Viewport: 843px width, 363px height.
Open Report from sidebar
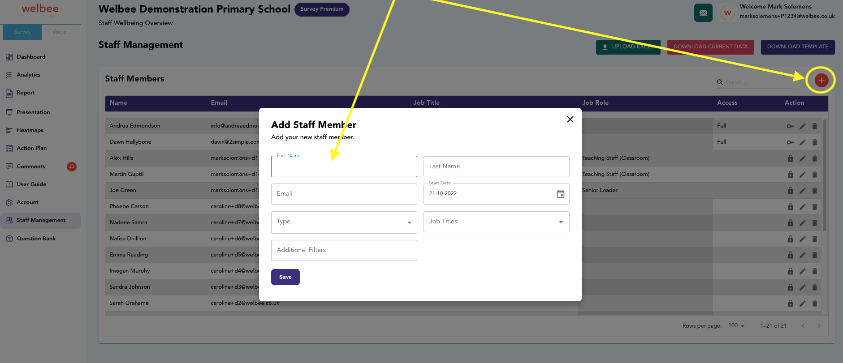(40, 93)
